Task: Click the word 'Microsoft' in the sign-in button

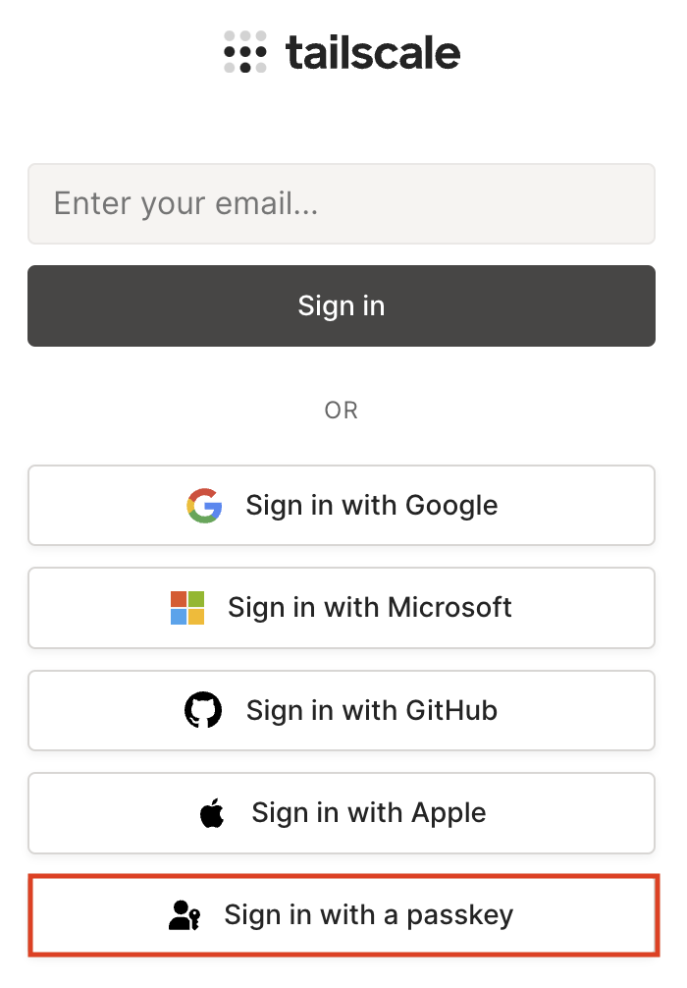Action: pos(449,608)
